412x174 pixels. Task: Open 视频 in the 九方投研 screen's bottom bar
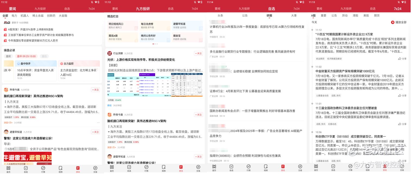point(163,168)
